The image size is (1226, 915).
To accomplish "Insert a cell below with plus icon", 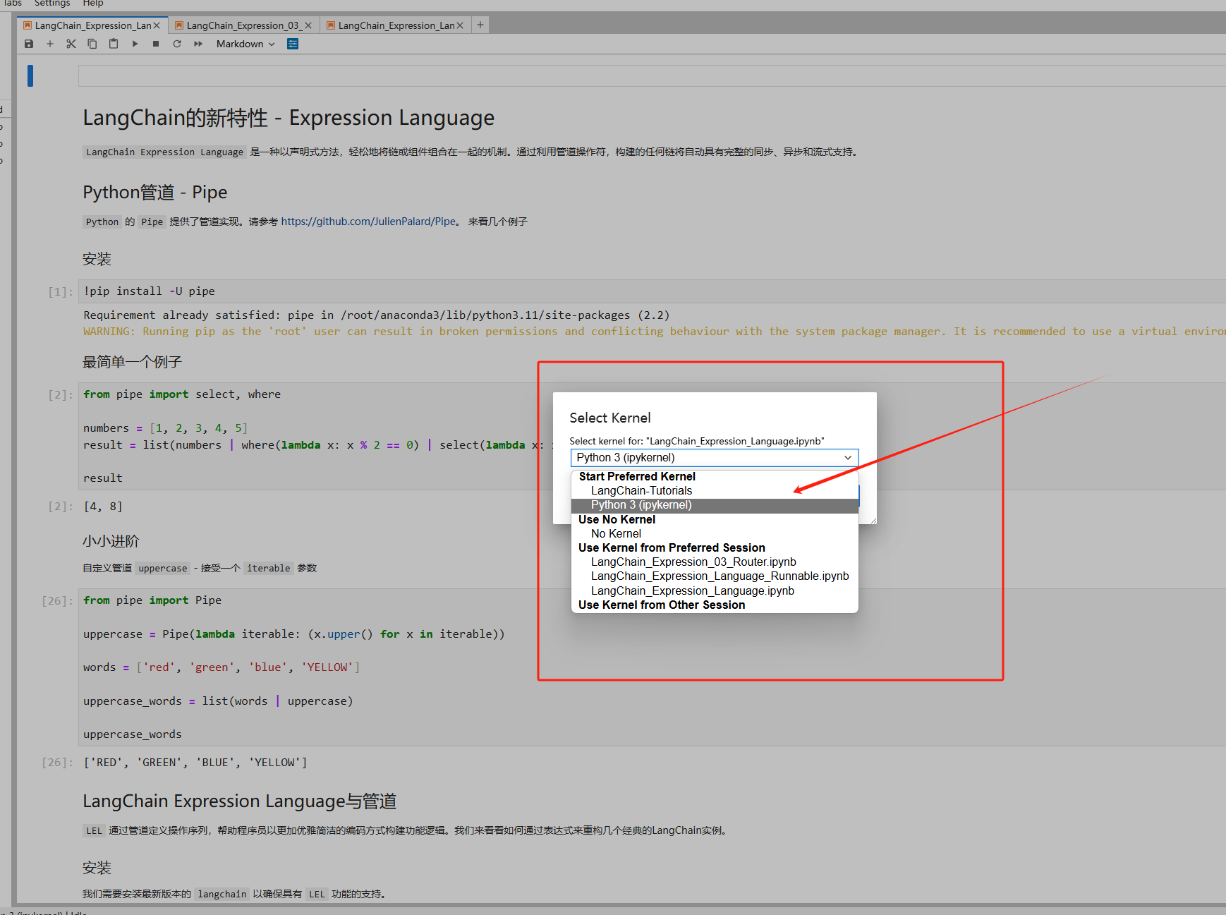I will point(50,44).
